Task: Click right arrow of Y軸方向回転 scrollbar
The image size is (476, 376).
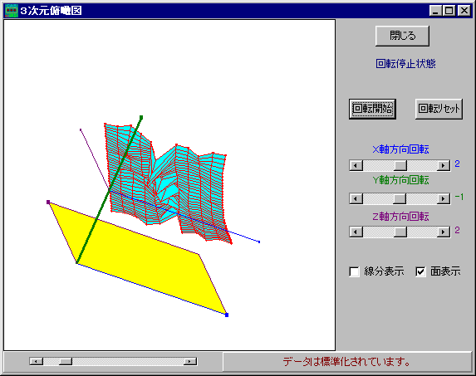Action: [444, 199]
